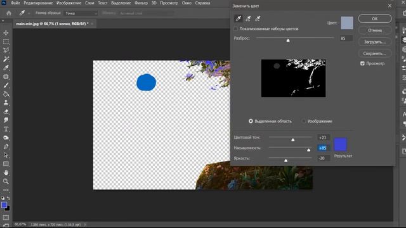Pick the Add to Sample eyedropper
The height and width of the screenshot is (228, 406).
pyautogui.click(x=248, y=18)
